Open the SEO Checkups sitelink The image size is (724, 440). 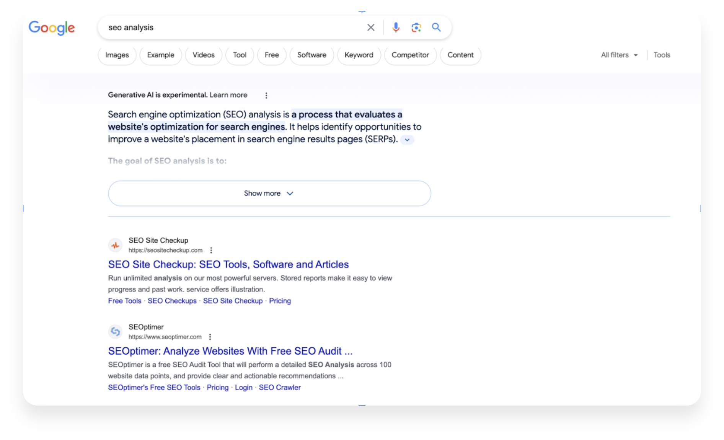click(x=172, y=301)
